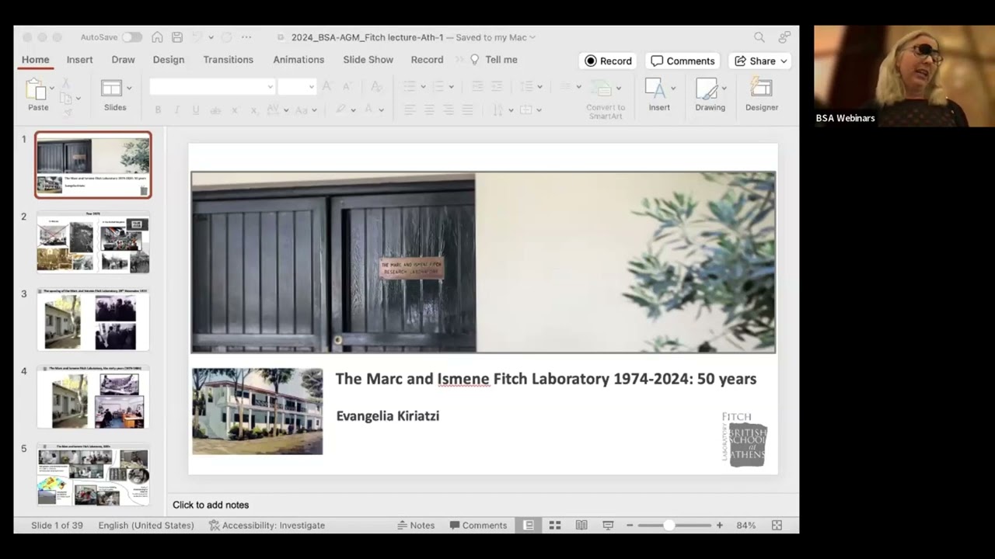Switch to Slide Sorter view
This screenshot has height=559, width=995.
click(555, 526)
